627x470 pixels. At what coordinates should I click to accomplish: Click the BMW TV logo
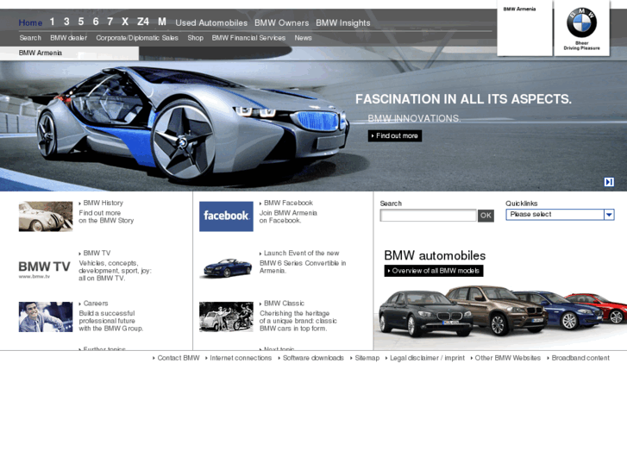(44, 269)
